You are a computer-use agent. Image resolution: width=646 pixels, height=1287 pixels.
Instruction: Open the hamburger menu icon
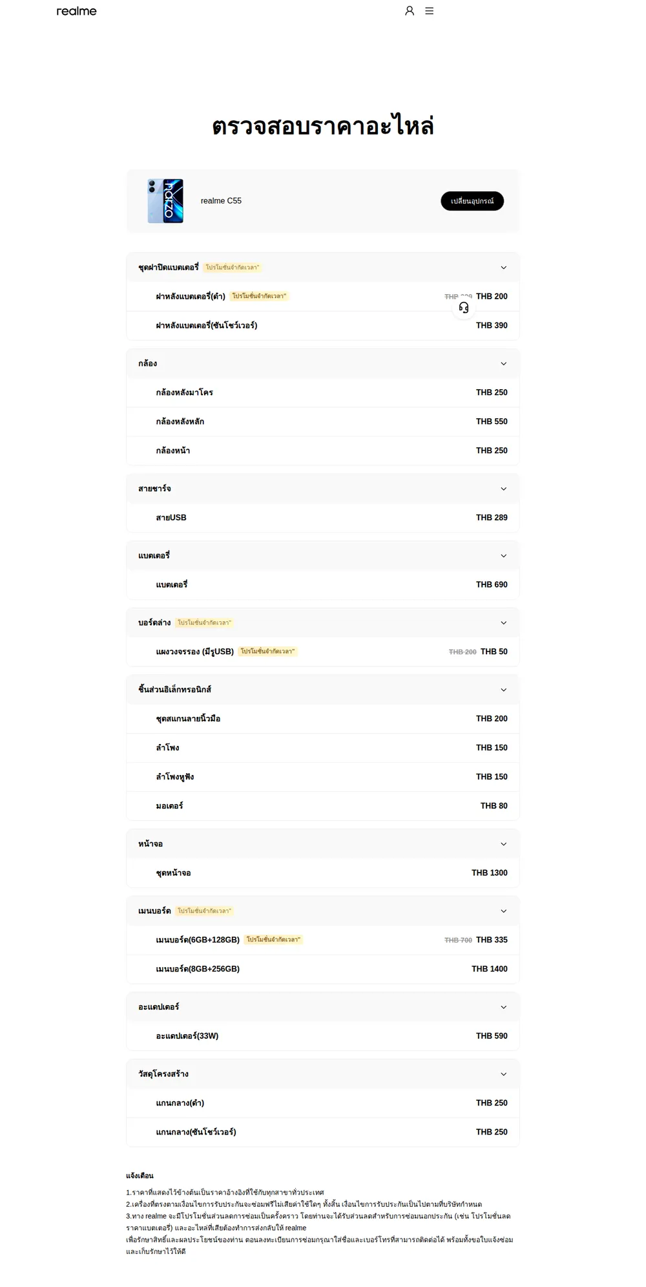(x=430, y=11)
